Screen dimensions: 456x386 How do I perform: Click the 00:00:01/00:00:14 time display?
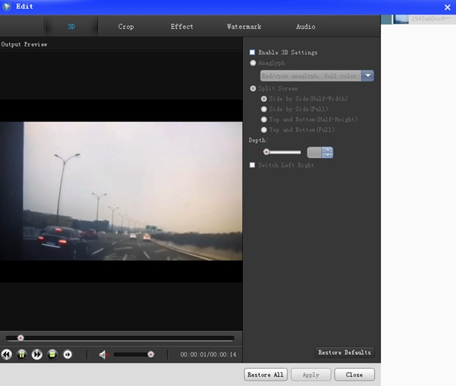tap(208, 355)
